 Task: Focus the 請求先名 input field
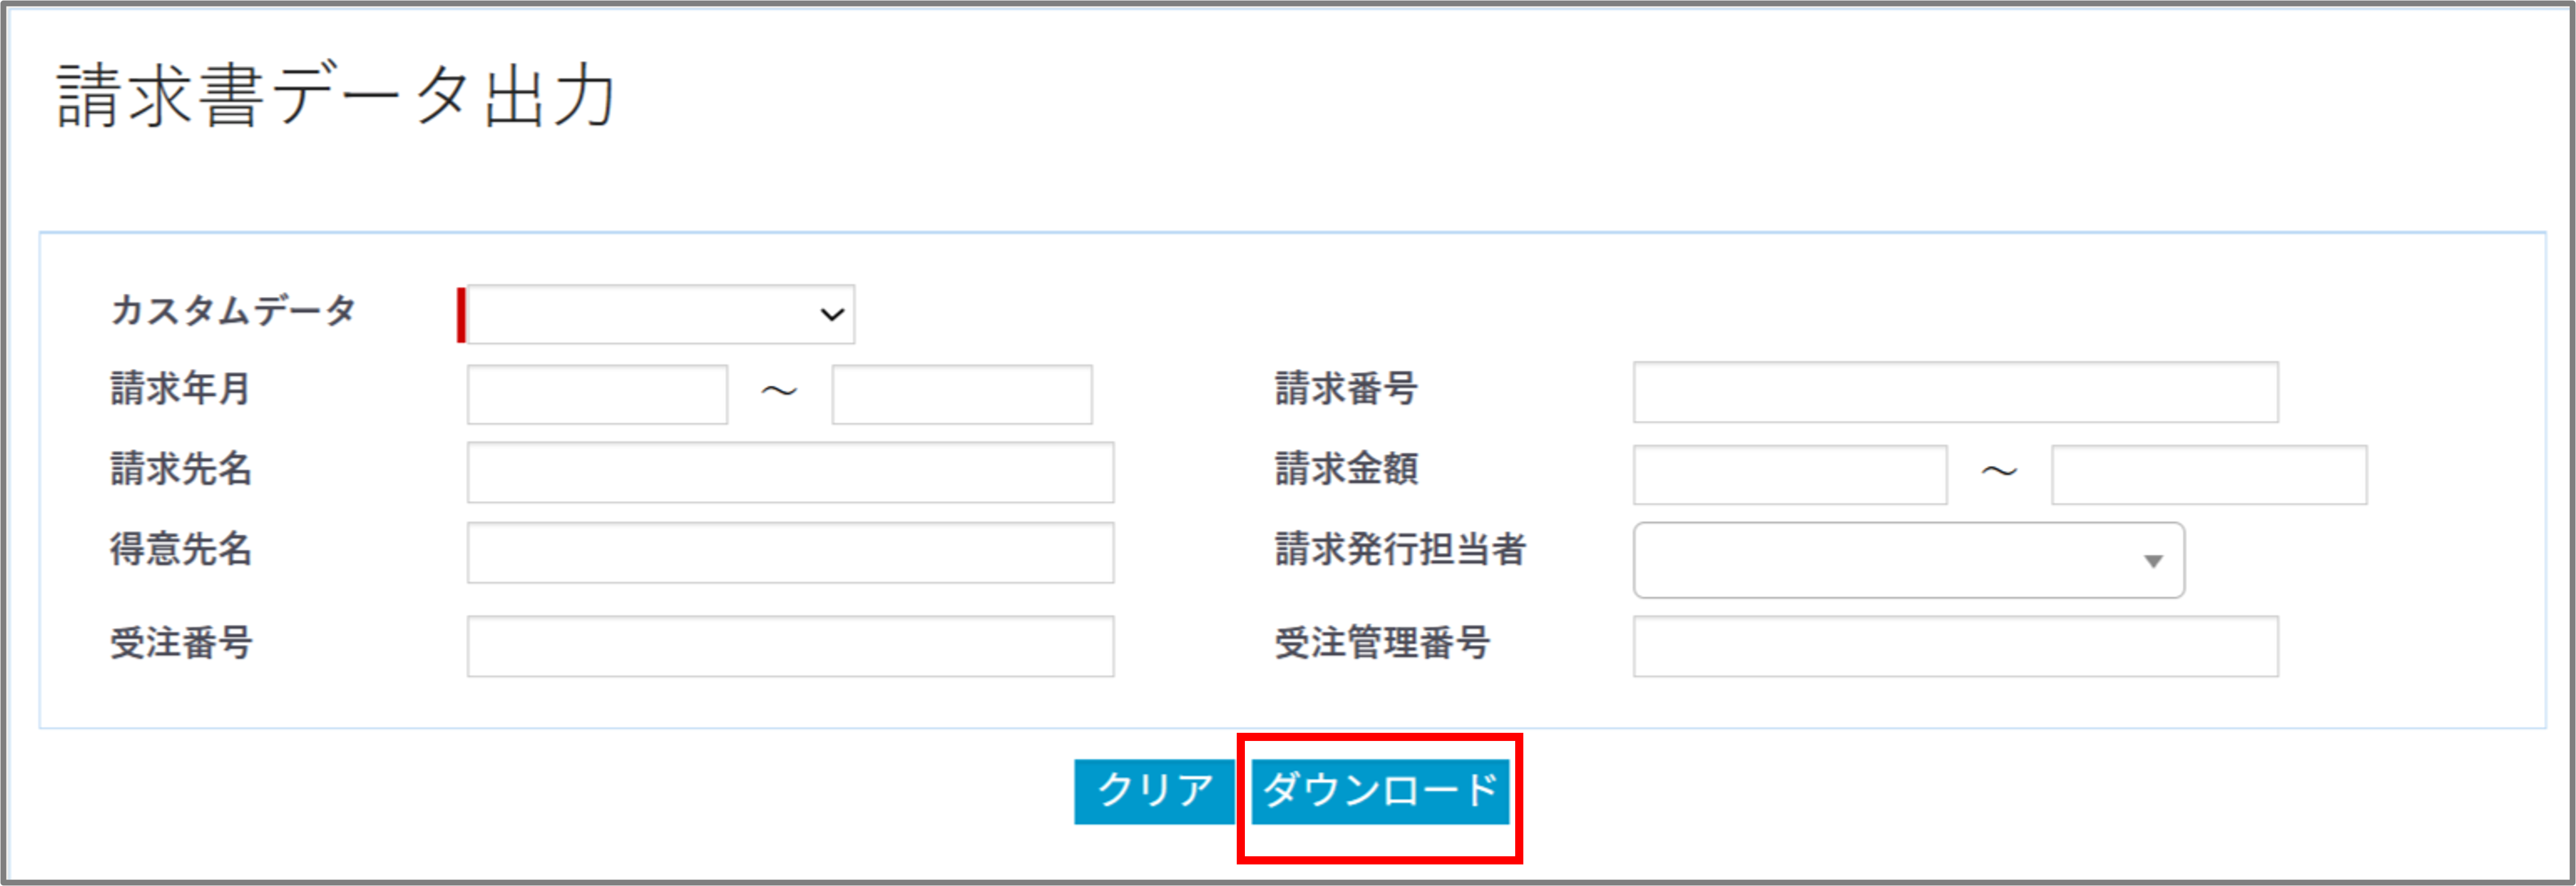pyautogui.click(x=790, y=473)
